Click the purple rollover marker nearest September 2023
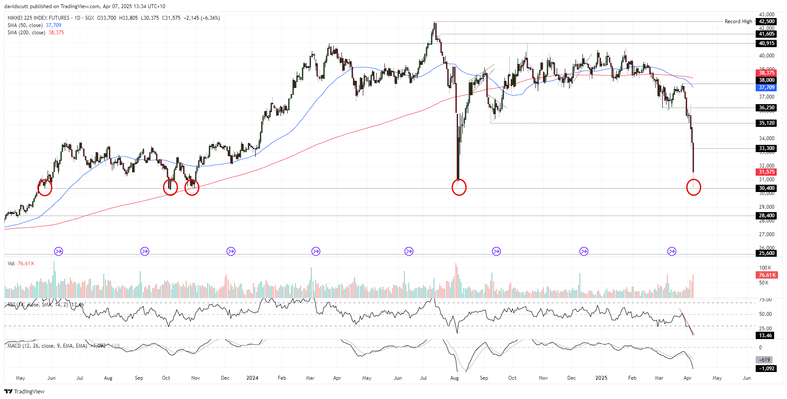 (145, 251)
